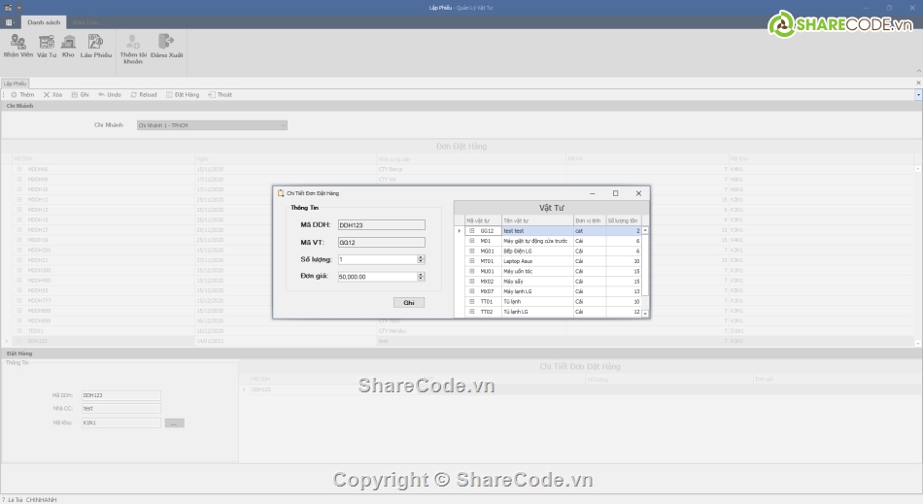This screenshot has height=504, width=923.
Task: Click Thoát in the toolbar
Action: click(221, 95)
